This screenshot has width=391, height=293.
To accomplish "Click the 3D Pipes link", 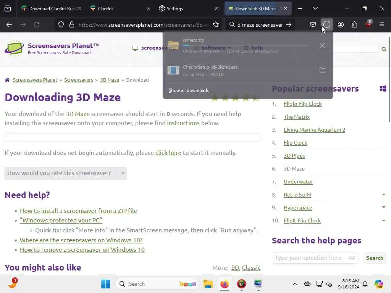I will [x=294, y=156].
